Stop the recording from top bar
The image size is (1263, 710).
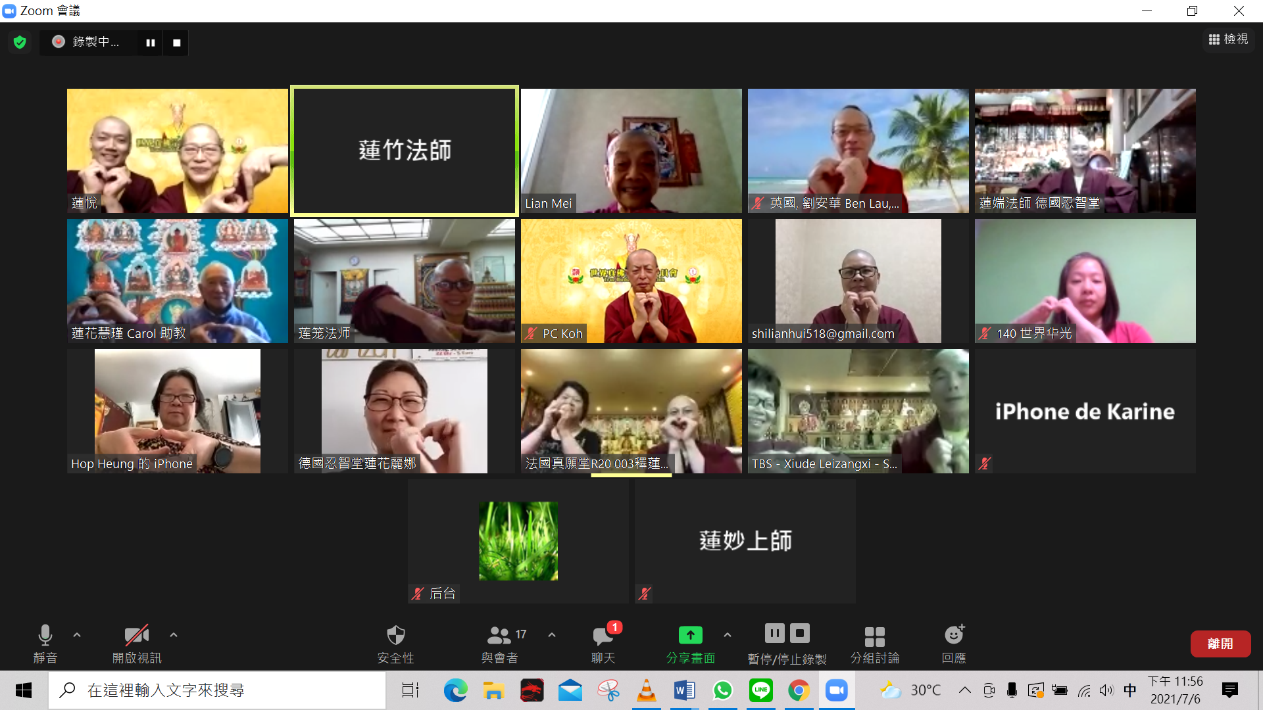click(176, 43)
